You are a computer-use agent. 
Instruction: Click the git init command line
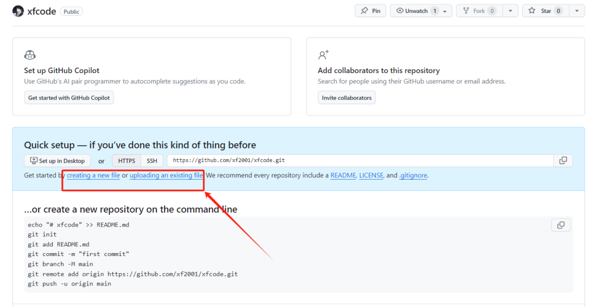42,234
